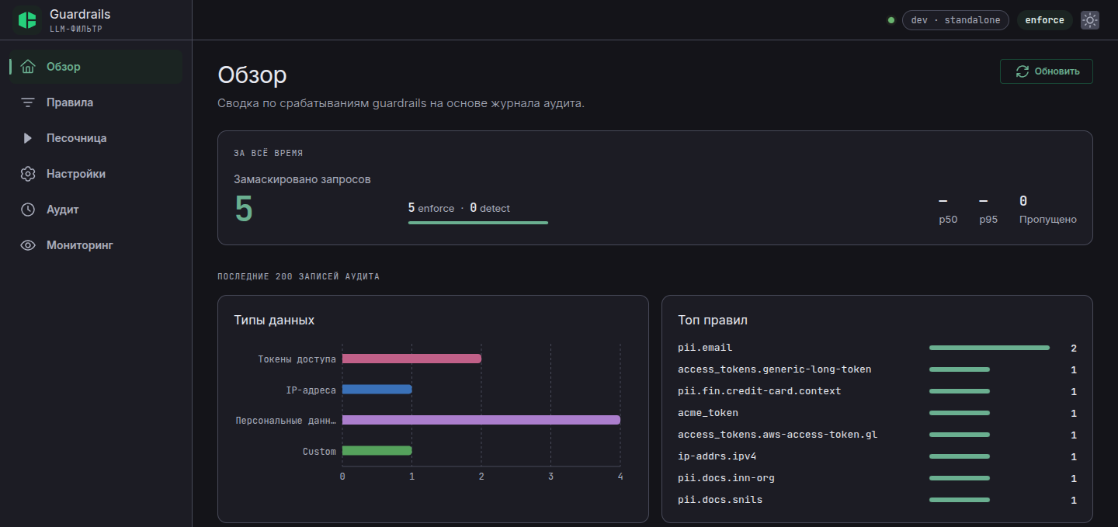Click the dev · standalone environment pill

click(x=956, y=20)
